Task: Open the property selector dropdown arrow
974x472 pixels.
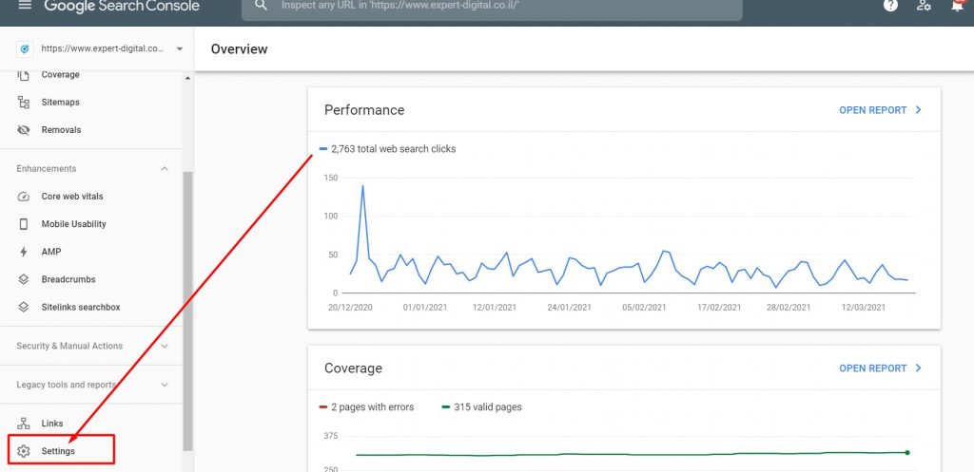Action: point(180,49)
